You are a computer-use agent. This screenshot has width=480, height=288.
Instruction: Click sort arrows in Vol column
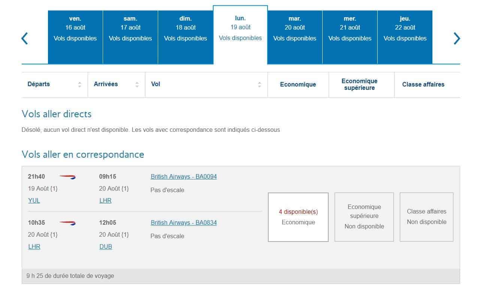(259, 85)
